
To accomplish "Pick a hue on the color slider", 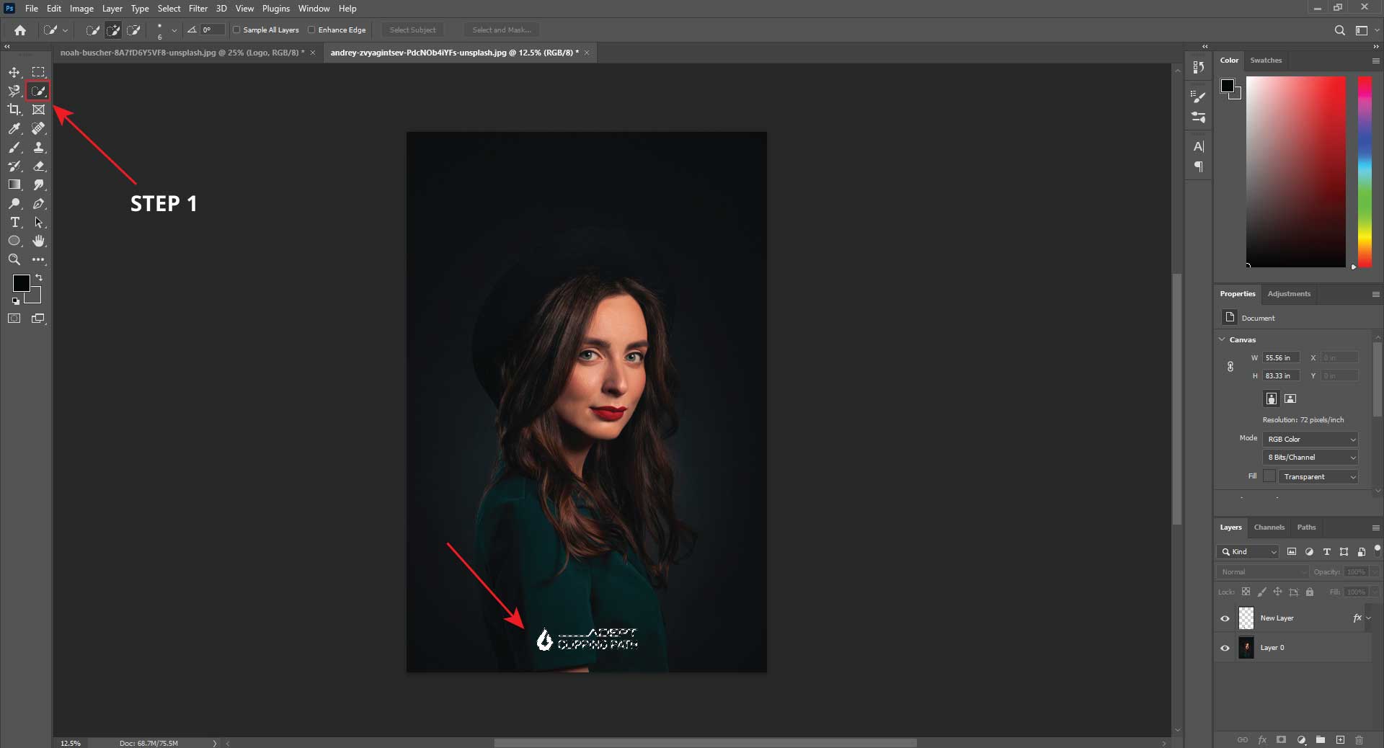I will point(1365,172).
